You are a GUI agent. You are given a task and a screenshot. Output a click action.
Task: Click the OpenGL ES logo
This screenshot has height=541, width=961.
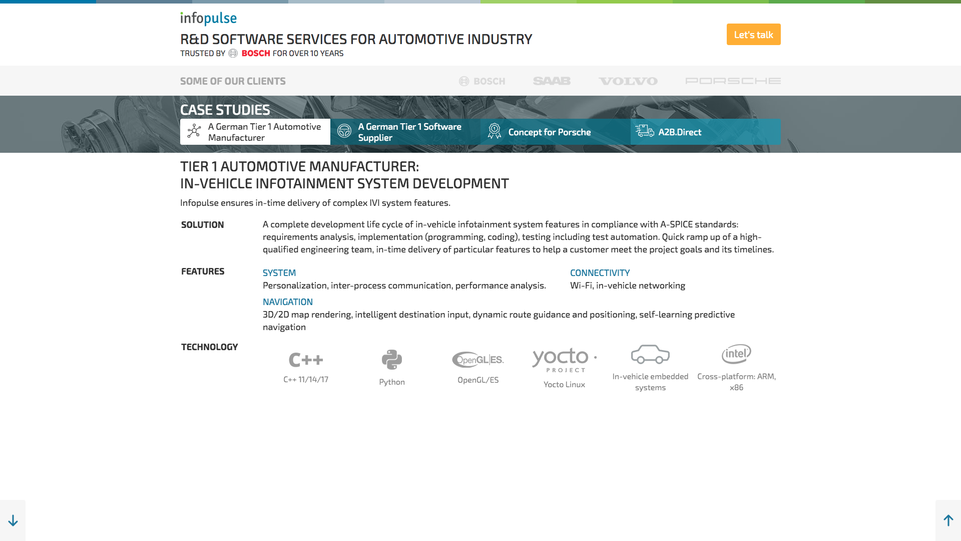[x=478, y=360]
